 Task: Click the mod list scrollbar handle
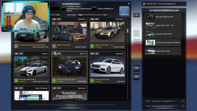point(128,31)
